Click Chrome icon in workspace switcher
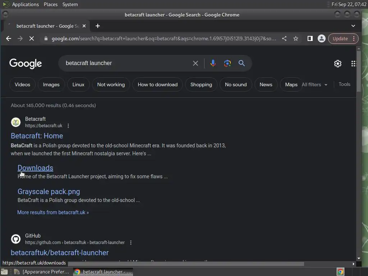Image resolution: width=368 pixels, height=276 pixels. click(x=340, y=272)
